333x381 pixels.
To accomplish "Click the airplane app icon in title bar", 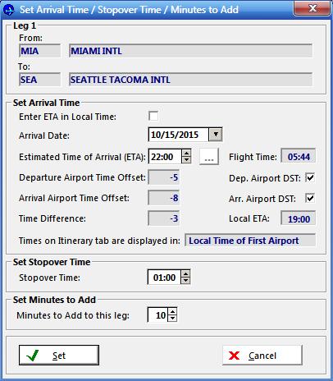I will 8,10.
